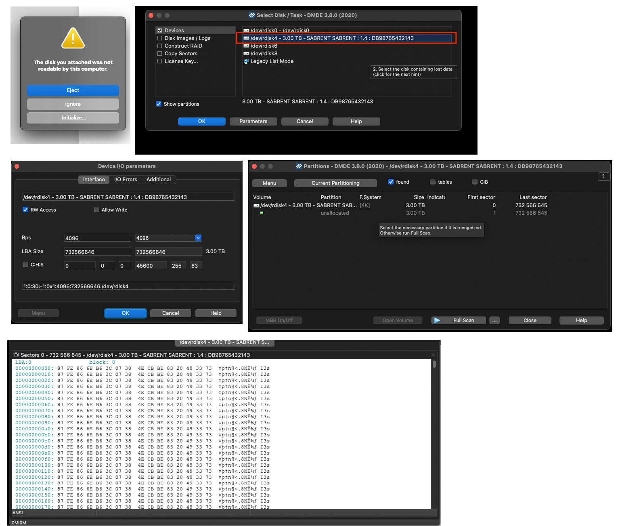Click Close in Partitions window
This screenshot has width=622, height=526.
pos(530,321)
